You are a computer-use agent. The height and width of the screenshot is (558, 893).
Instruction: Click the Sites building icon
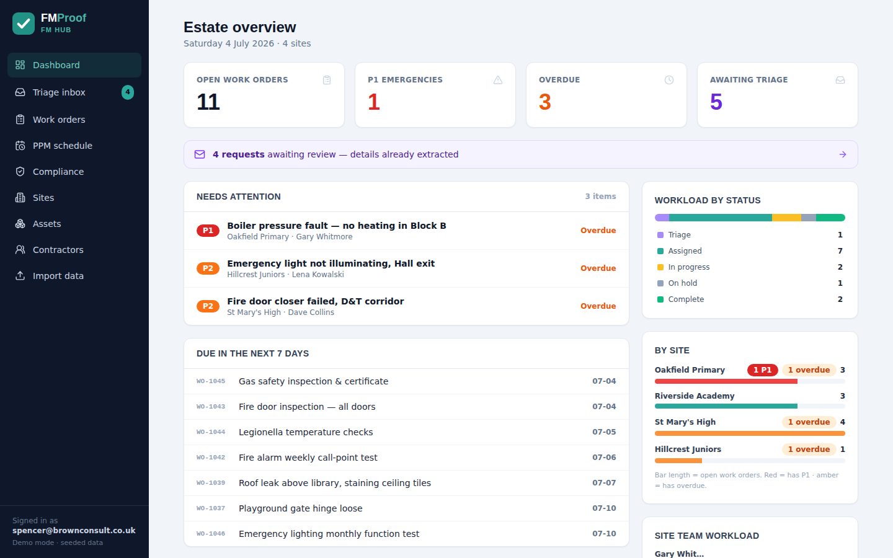tap(20, 198)
